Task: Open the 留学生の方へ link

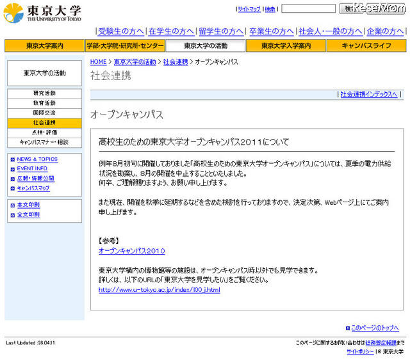Action: coord(221,31)
